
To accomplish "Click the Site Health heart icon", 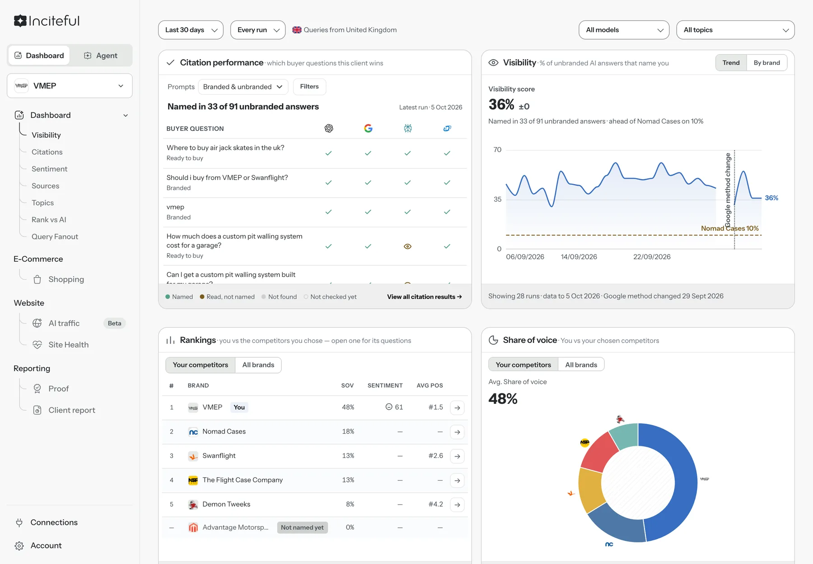I will (37, 345).
